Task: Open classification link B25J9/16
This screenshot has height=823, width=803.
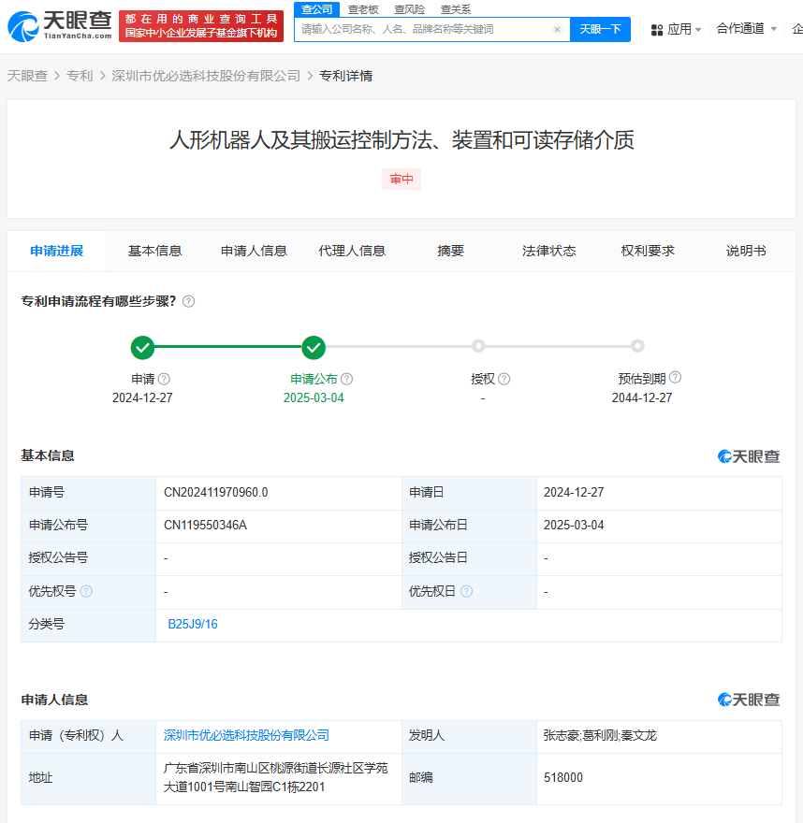Action: [x=193, y=624]
